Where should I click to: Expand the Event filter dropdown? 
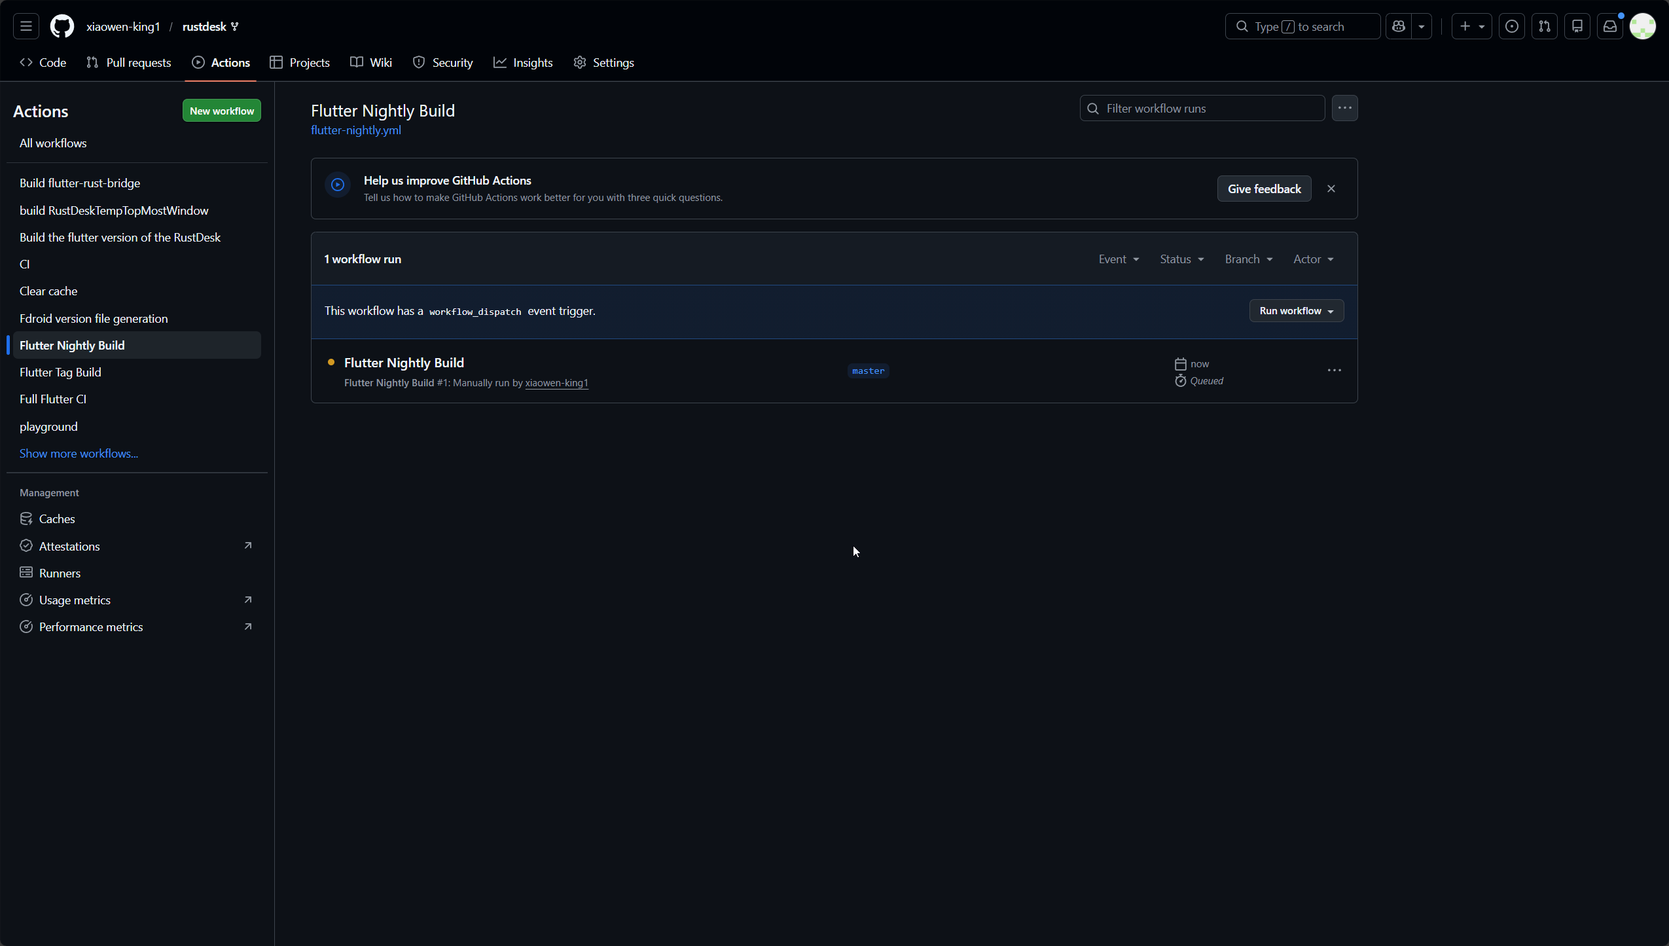click(1119, 259)
